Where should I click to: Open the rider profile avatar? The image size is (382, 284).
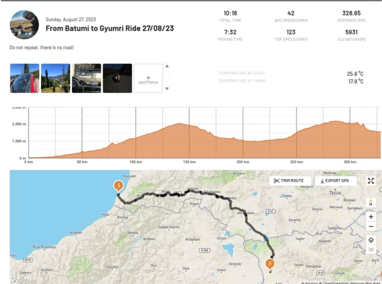click(x=25, y=25)
